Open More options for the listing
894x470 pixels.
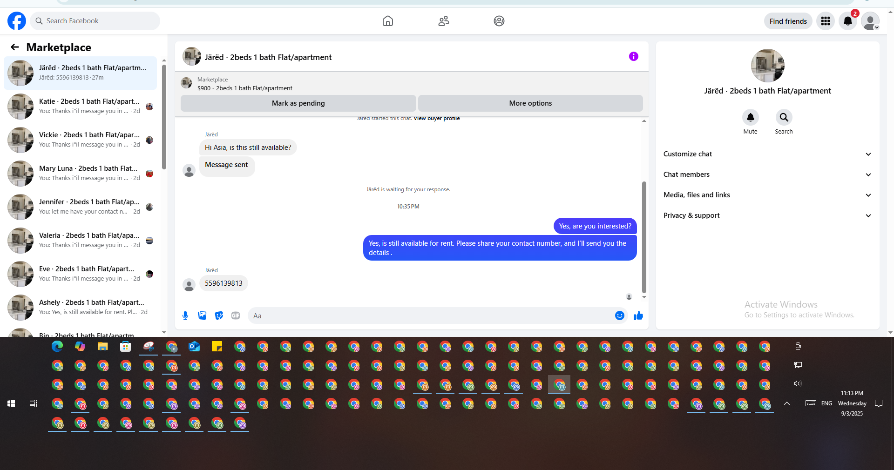pyautogui.click(x=530, y=103)
